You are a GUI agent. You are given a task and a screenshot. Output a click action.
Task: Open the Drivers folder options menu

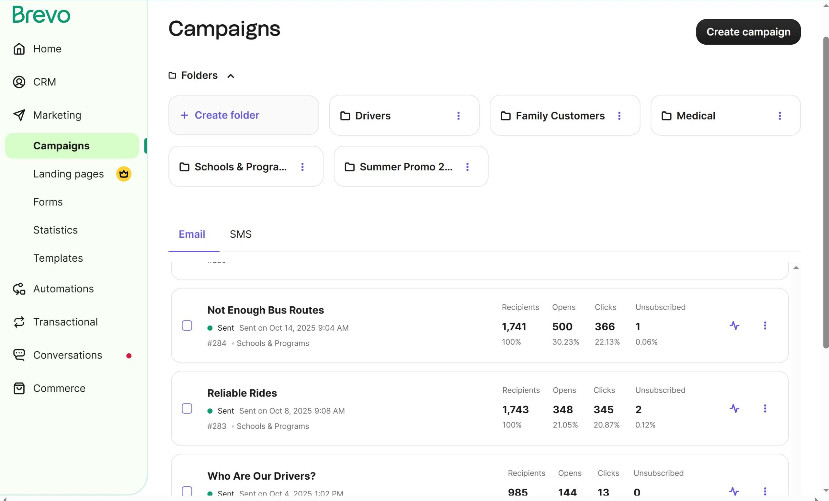458,116
